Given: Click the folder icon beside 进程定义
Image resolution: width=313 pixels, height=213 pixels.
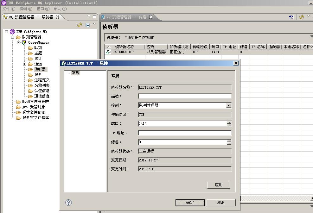Looking at the screenshot, I should (30, 80).
